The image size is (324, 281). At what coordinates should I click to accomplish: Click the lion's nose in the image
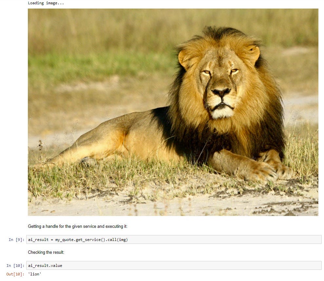(x=221, y=92)
